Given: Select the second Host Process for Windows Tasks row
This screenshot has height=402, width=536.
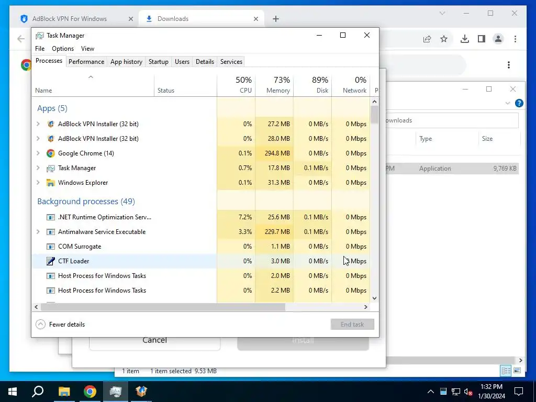Looking at the screenshot, I should (201, 291).
